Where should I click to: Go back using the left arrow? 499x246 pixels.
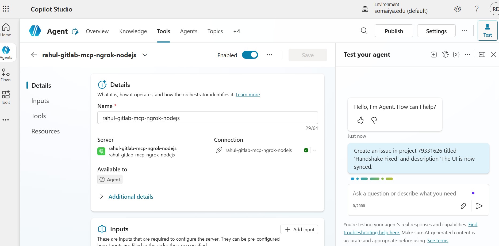[34, 55]
